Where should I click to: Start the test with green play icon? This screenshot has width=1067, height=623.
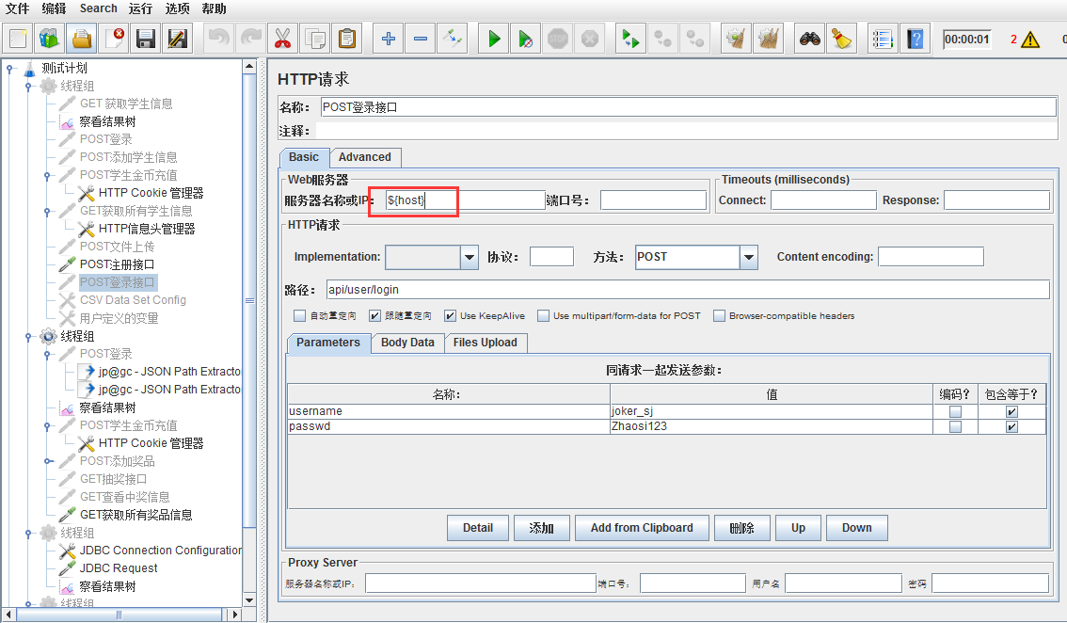point(493,39)
